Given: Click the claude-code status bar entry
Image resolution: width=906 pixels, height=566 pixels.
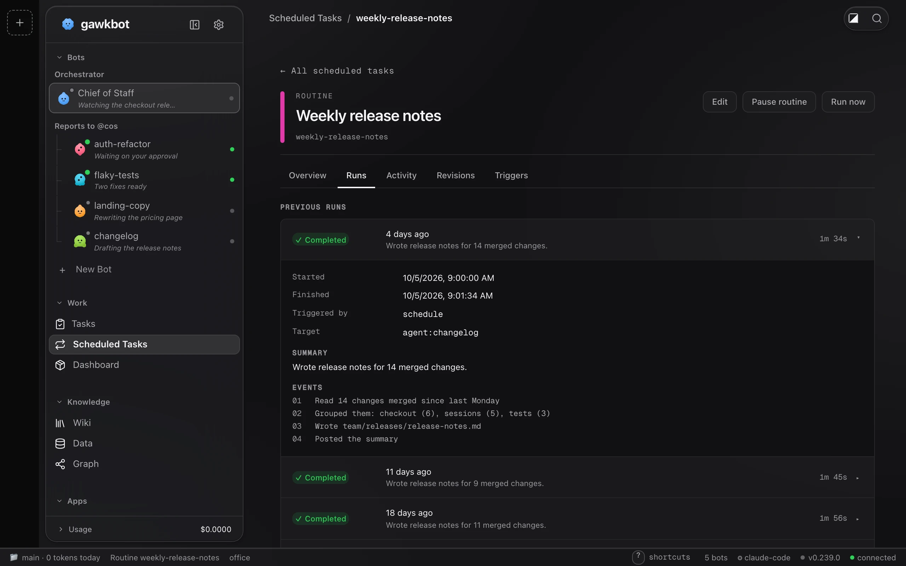Looking at the screenshot, I should tap(764, 558).
